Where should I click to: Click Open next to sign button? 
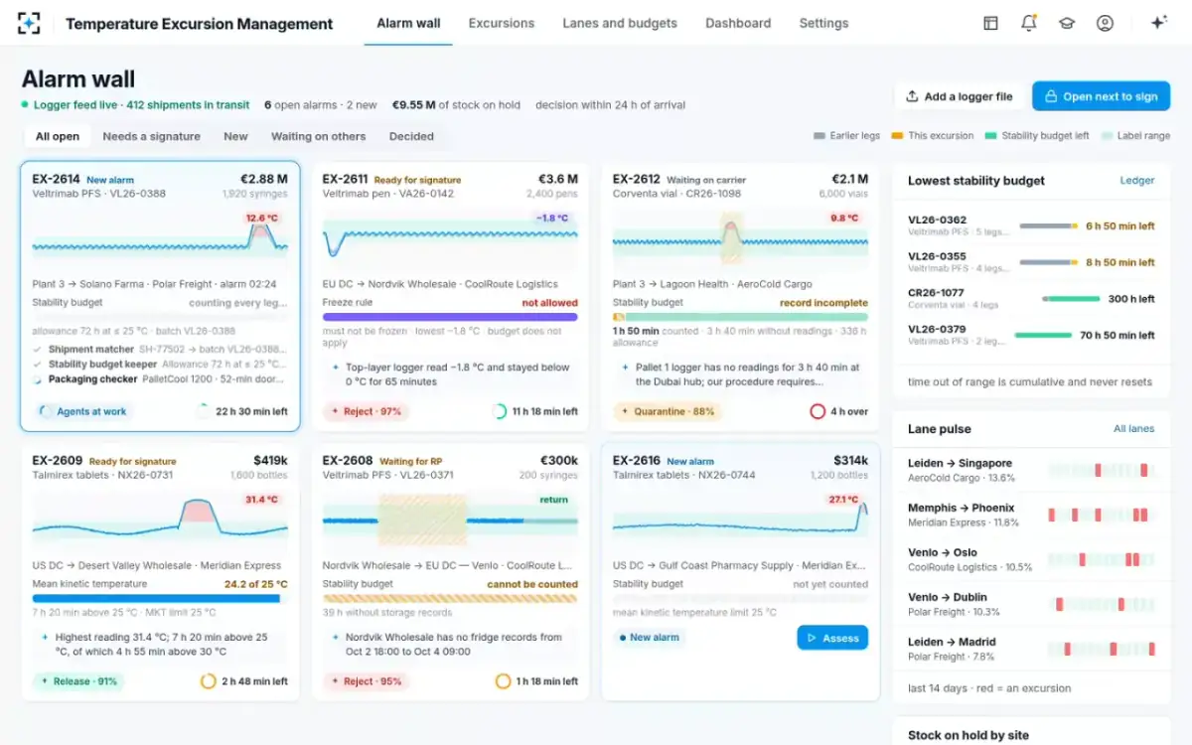point(1101,96)
